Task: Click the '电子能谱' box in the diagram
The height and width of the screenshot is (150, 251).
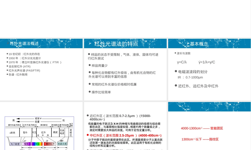Action: pos(15,144)
